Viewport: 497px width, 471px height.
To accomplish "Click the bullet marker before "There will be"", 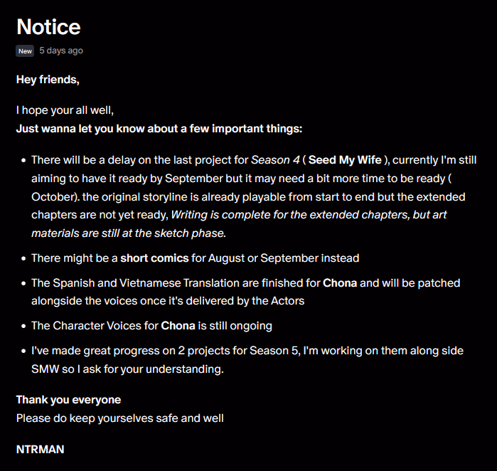I will pos(23,161).
